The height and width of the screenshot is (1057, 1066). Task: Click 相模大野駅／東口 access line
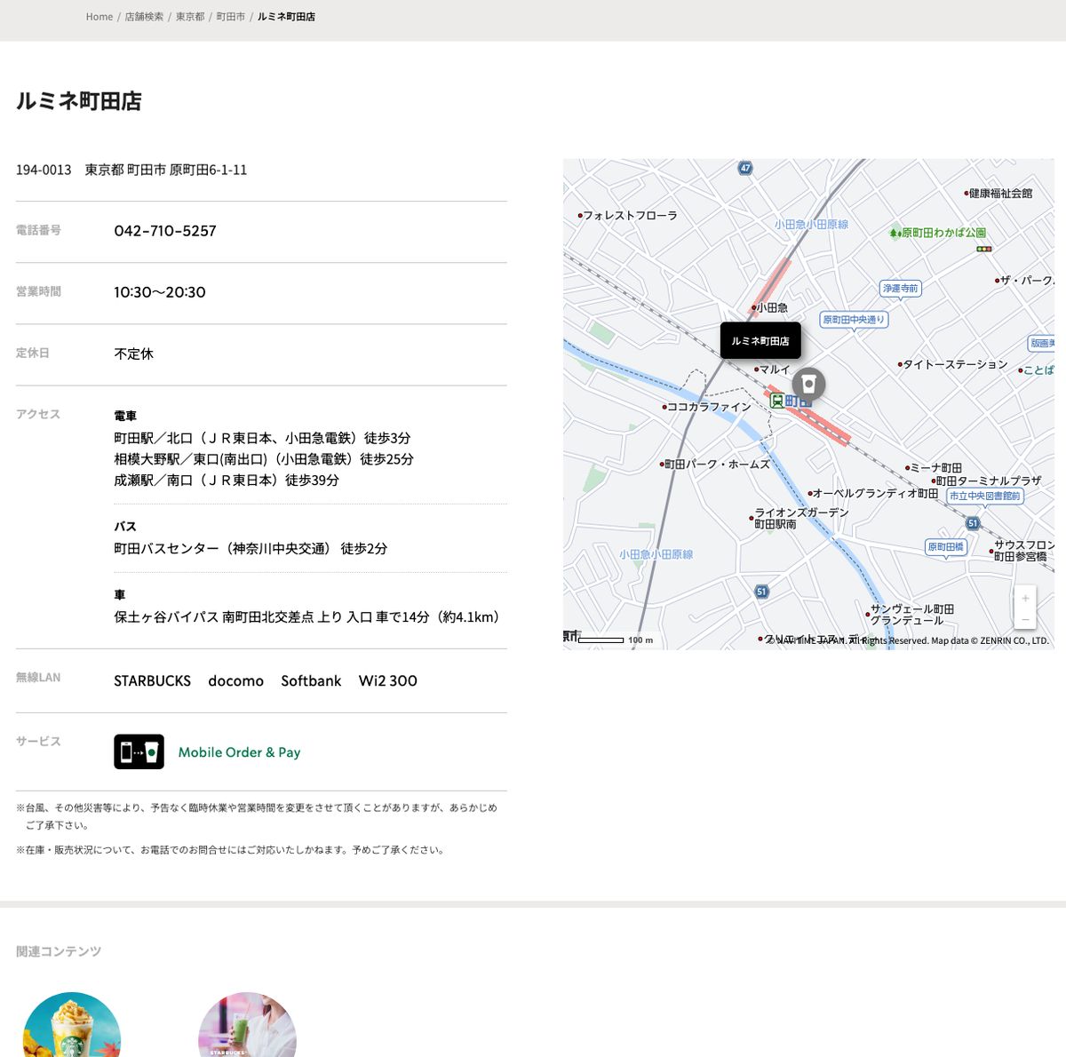point(264,459)
